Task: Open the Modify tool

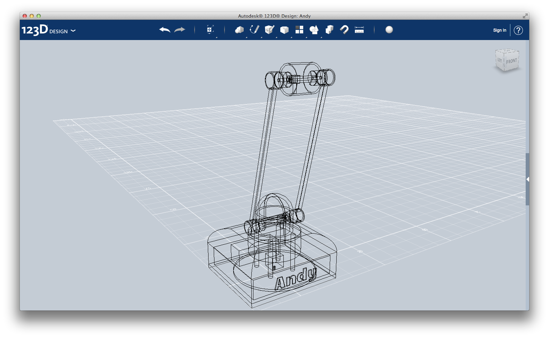Action: pyautogui.click(x=284, y=30)
